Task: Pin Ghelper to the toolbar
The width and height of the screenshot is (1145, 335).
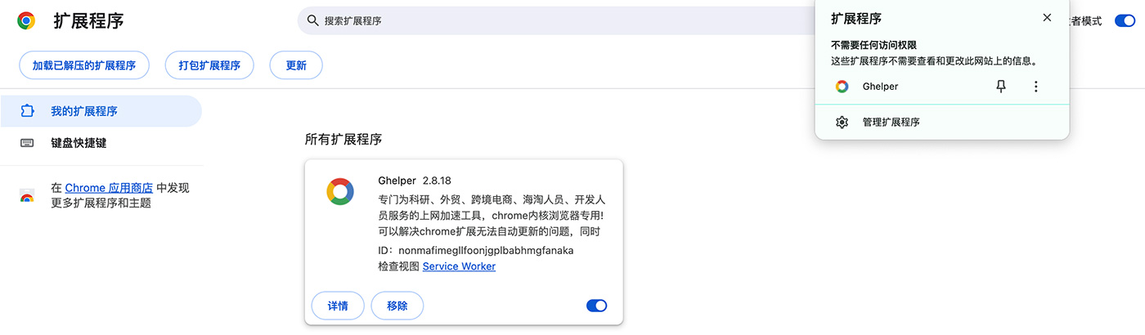Action: coord(1001,87)
